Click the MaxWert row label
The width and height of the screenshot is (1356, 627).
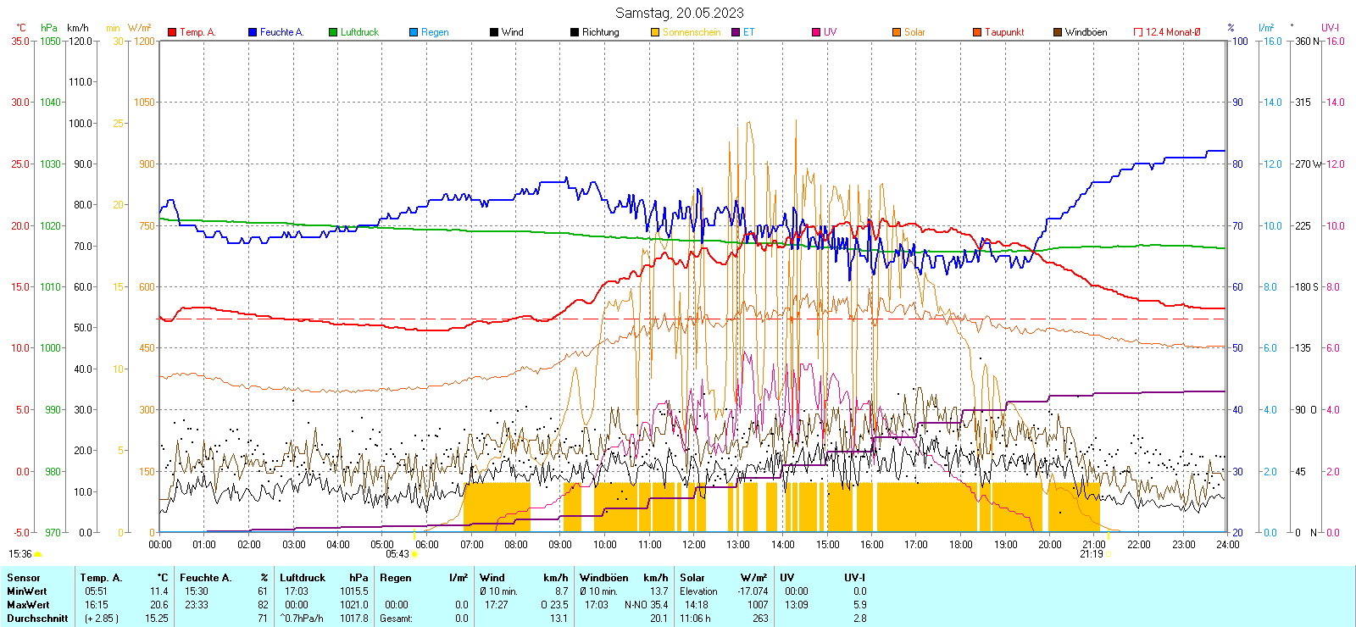[28, 605]
